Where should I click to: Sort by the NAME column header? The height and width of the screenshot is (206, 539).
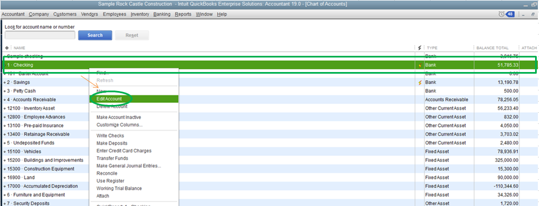tap(20, 47)
